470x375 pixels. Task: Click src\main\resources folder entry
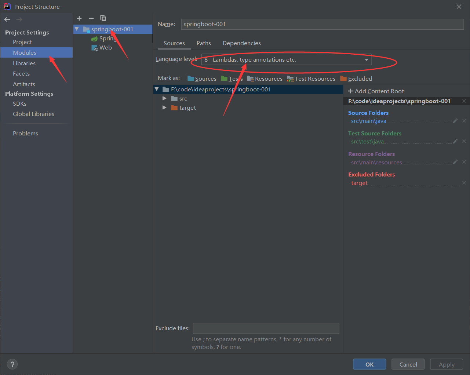pos(376,162)
